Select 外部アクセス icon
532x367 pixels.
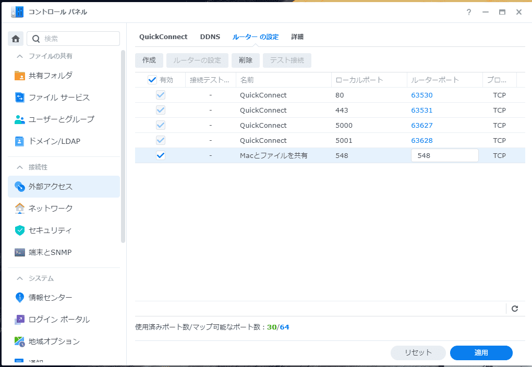click(x=20, y=187)
